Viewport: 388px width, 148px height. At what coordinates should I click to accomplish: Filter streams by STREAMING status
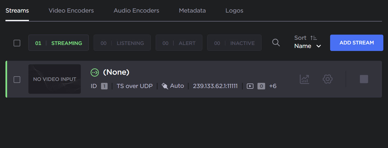[58, 43]
